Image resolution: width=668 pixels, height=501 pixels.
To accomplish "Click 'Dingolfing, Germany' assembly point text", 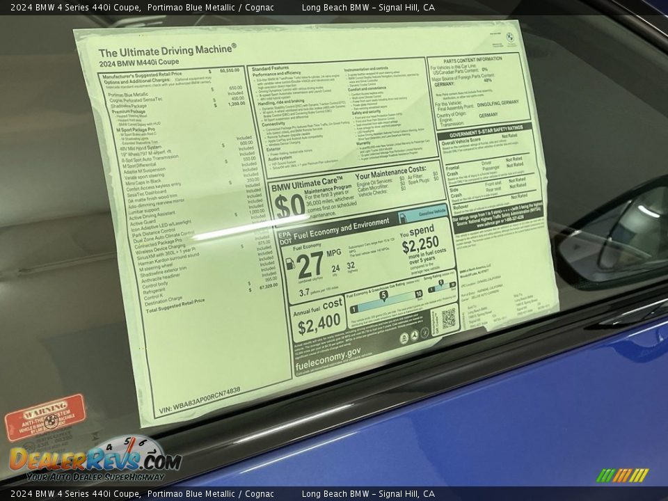I will click(498, 104).
